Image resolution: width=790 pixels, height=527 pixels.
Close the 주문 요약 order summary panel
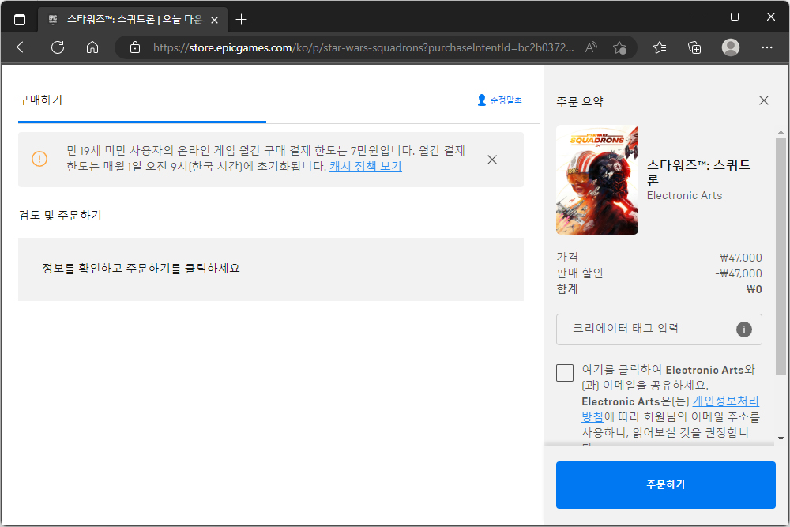(764, 100)
